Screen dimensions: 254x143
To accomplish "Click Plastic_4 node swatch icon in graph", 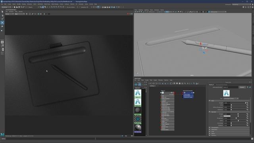I will click(x=163, y=93).
